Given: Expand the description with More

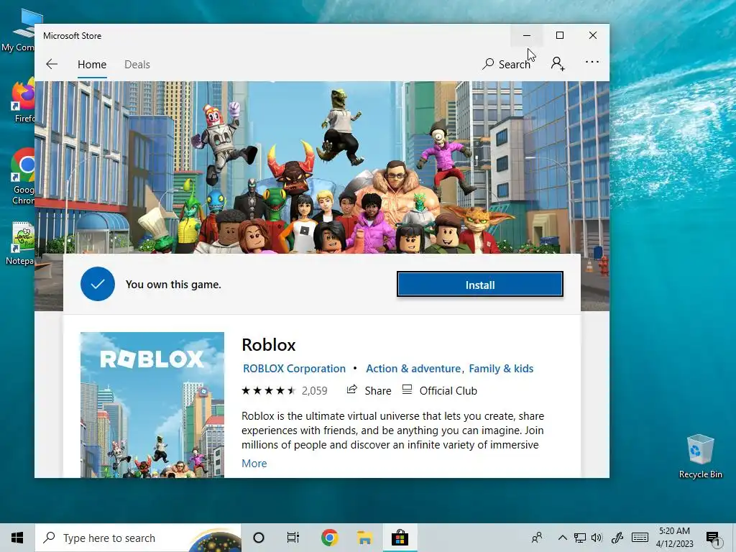Looking at the screenshot, I should coord(254,464).
